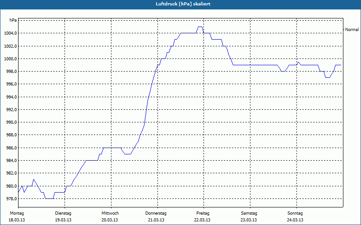Image resolution: width=361 pixels, height=225 pixels.
Task: Select the Sonntag day label
Action: pos(295,213)
